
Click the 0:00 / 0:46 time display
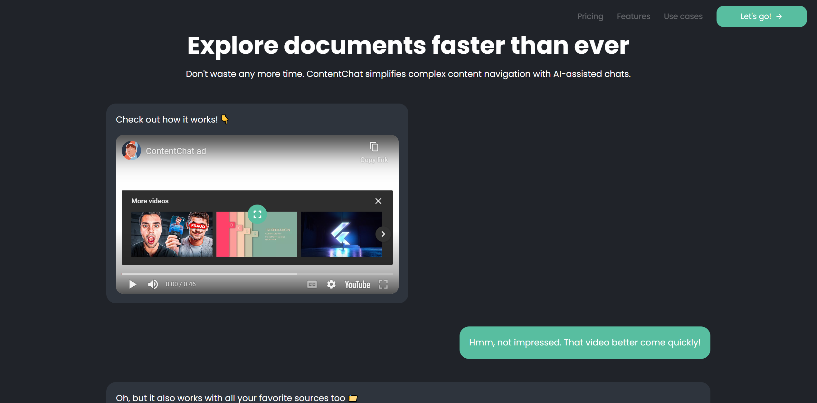click(x=181, y=284)
